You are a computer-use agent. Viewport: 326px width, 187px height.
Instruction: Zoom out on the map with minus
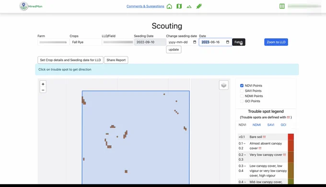click(43, 90)
